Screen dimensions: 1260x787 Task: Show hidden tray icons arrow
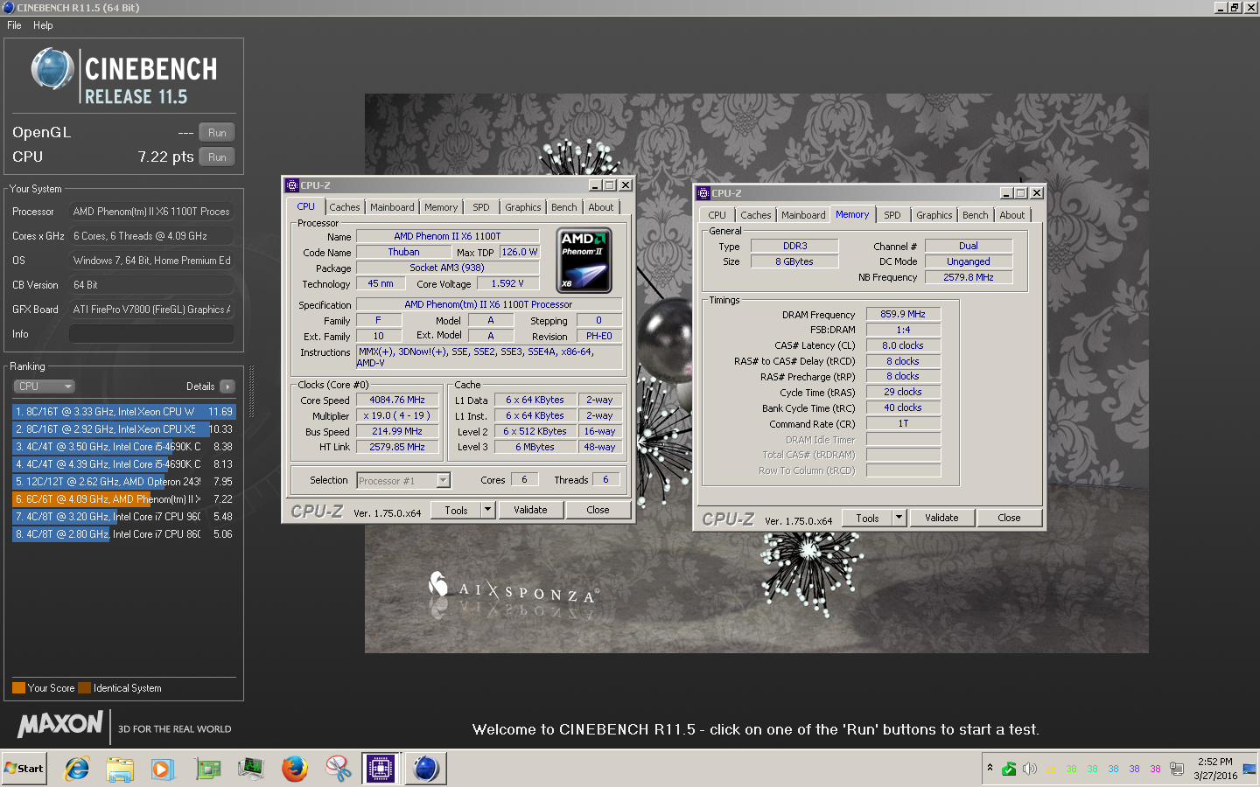tap(990, 768)
